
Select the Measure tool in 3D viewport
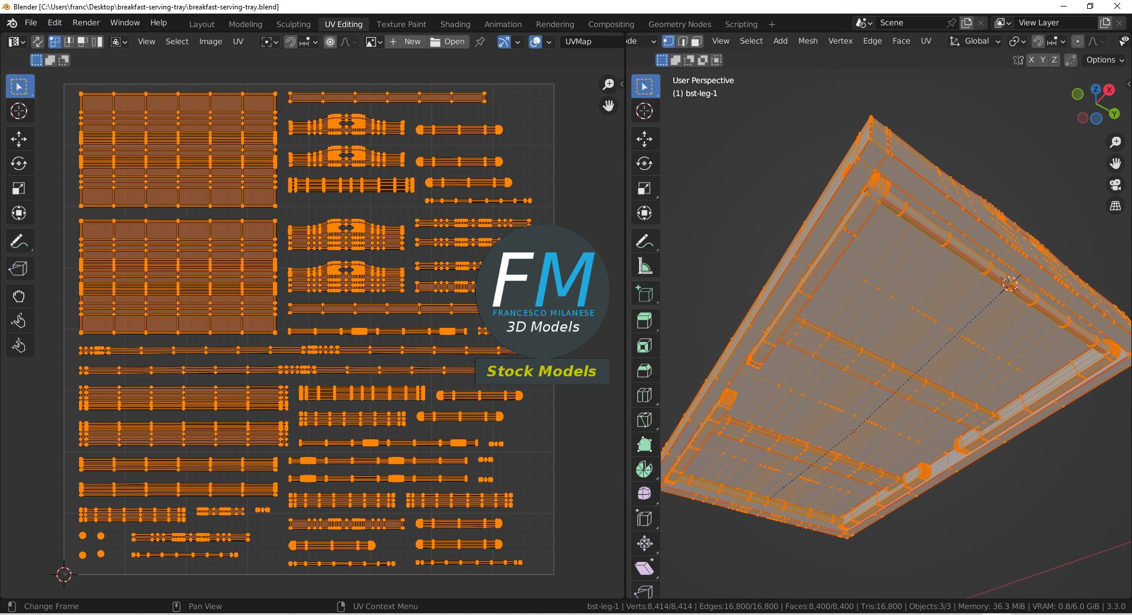[644, 267]
